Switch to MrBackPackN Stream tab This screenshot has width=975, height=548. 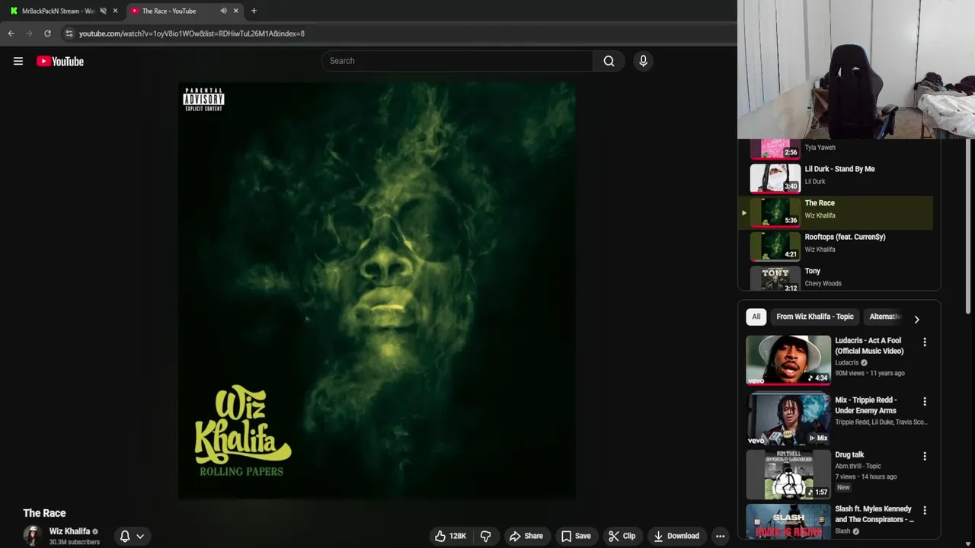point(59,11)
